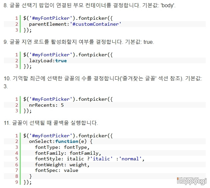Select the code line "fontWeight: weight,"
Screen dimensions: 210x188
pyautogui.click(x=62, y=165)
